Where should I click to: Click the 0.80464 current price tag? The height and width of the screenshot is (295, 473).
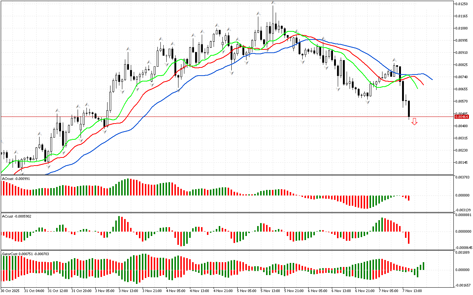[462, 117]
